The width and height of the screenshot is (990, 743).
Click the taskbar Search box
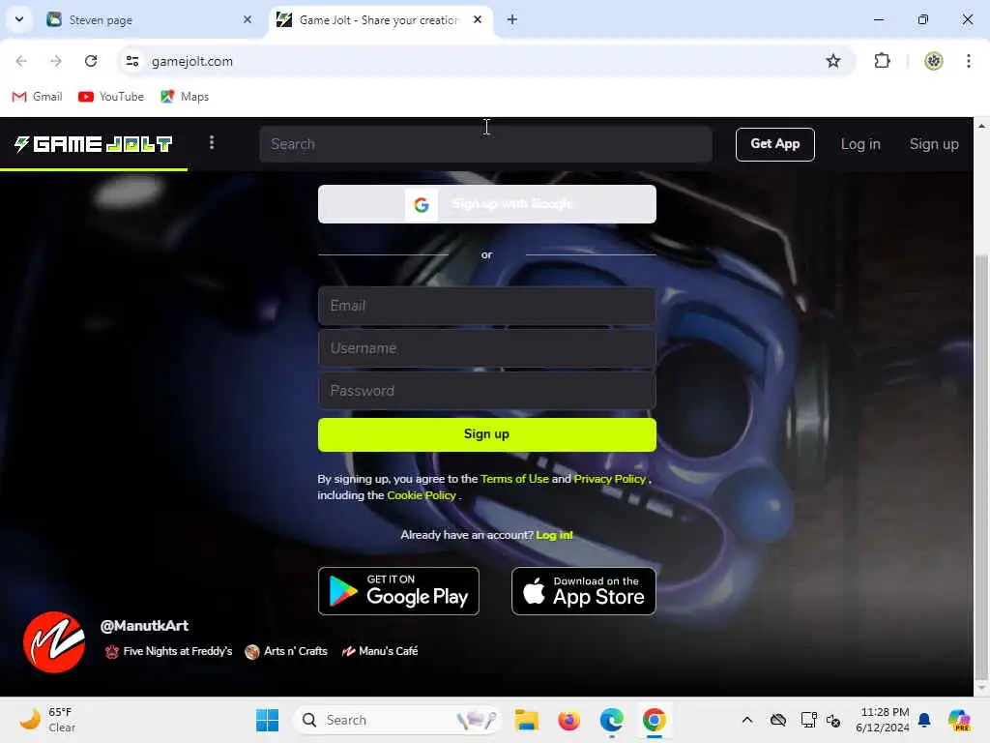[397, 720]
